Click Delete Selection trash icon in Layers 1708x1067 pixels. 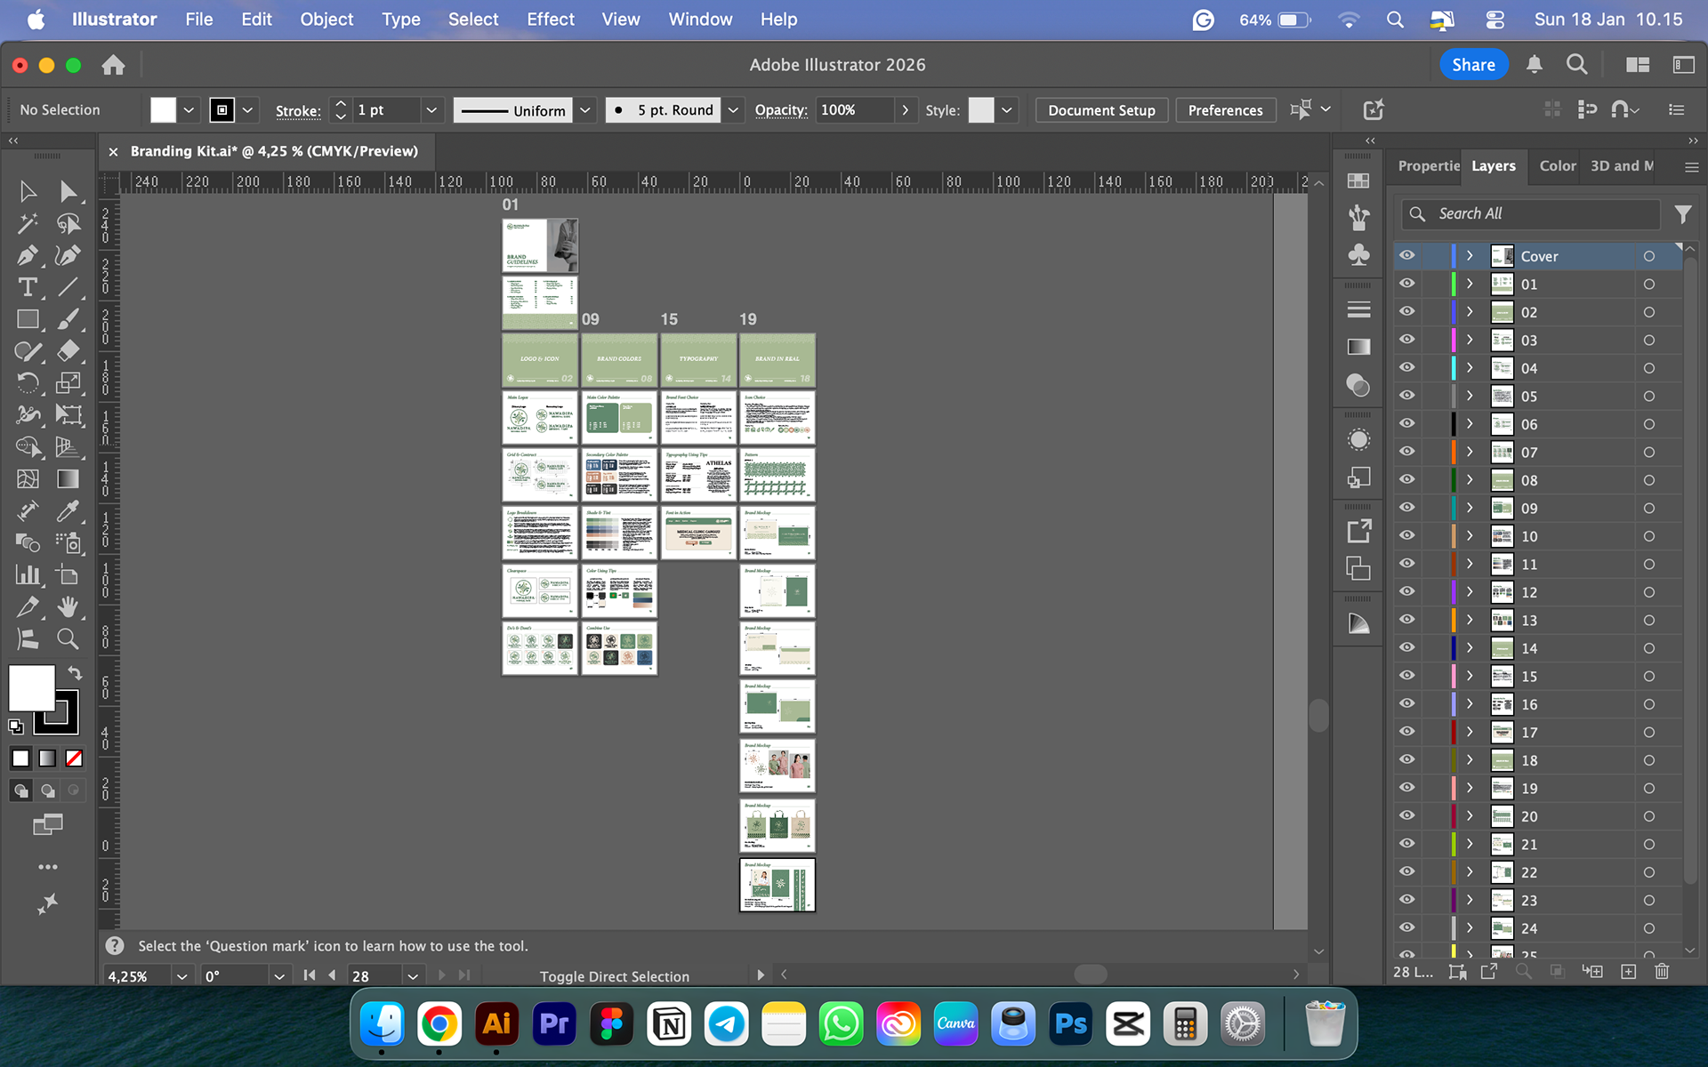(x=1662, y=972)
